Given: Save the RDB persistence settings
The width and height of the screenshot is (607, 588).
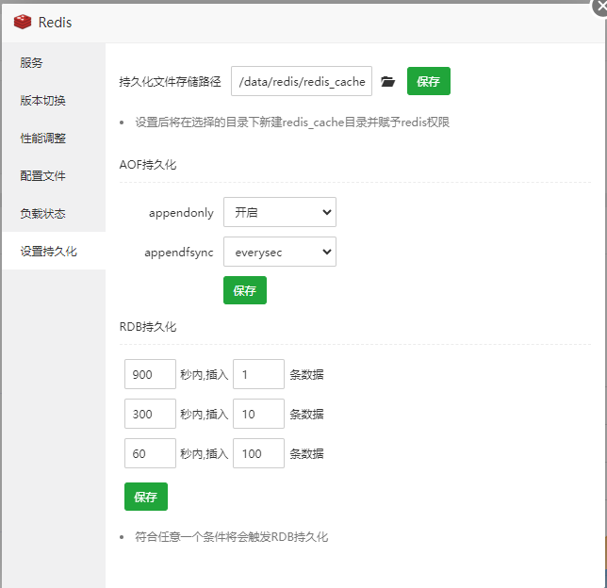Looking at the screenshot, I should click(146, 497).
